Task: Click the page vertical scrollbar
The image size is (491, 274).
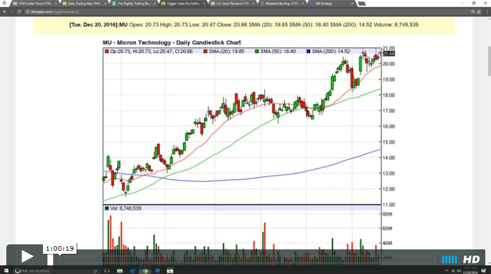Action: point(488,126)
